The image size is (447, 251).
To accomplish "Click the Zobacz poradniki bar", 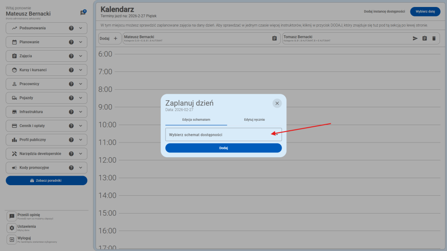I will (46, 180).
